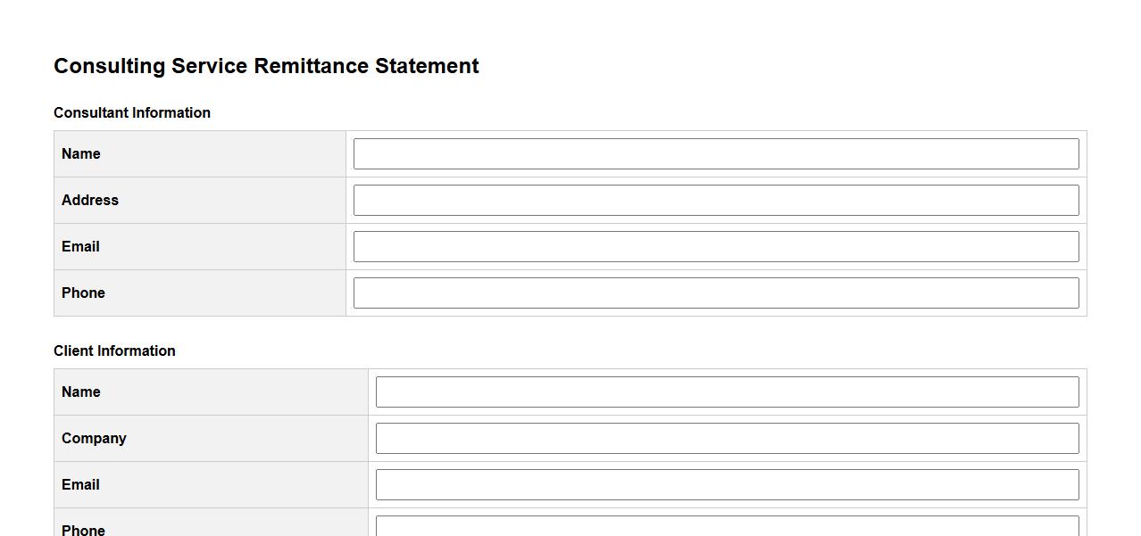The height and width of the screenshot is (536, 1141).
Task: Click the Consultant Information section heading
Action: click(x=132, y=112)
